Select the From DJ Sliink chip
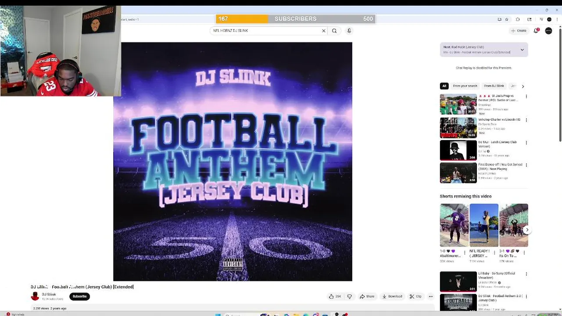This screenshot has height=316, width=562. click(494, 86)
